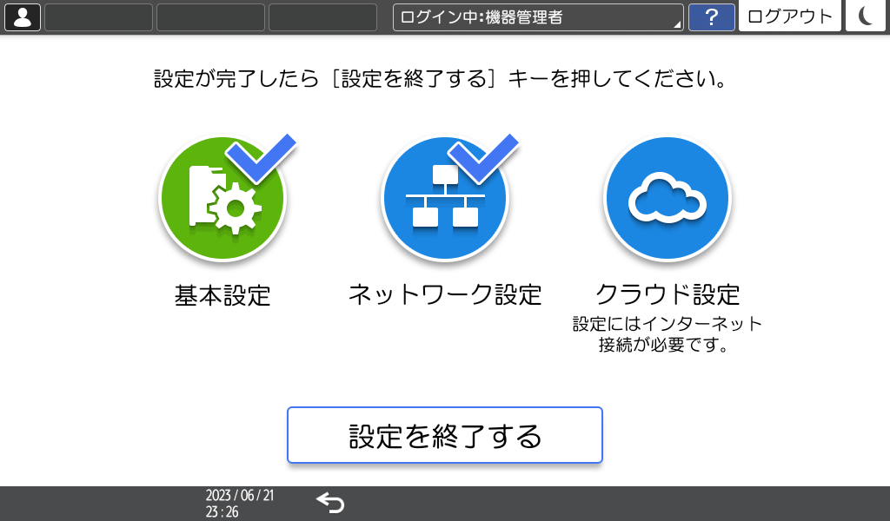Open クラウド設定 cloud icon

pyautogui.click(x=667, y=198)
